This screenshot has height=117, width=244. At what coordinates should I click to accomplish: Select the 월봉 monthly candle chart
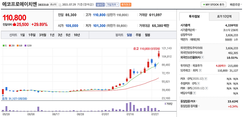[x=147, y=35]
